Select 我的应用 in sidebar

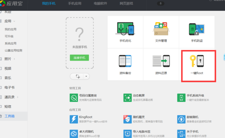[10, 29]
